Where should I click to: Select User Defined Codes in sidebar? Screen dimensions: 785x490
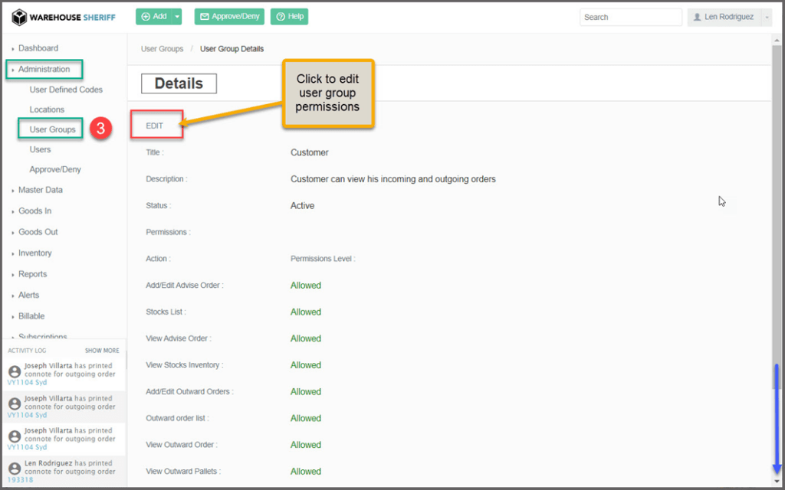pyautogui.click(x=66, y=90)
